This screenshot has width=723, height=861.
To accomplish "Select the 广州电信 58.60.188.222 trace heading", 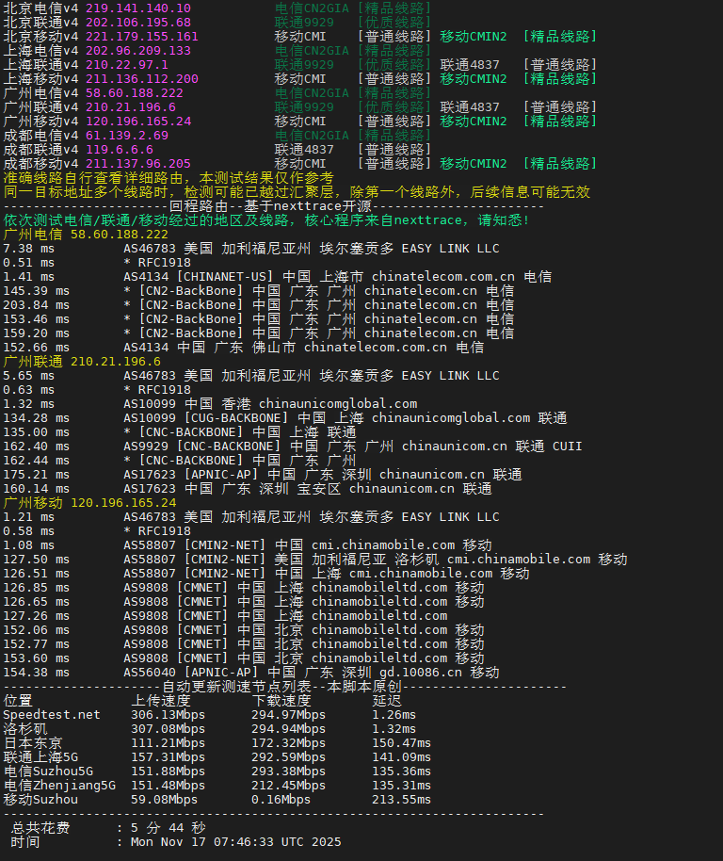I will (x=86, y=234).
